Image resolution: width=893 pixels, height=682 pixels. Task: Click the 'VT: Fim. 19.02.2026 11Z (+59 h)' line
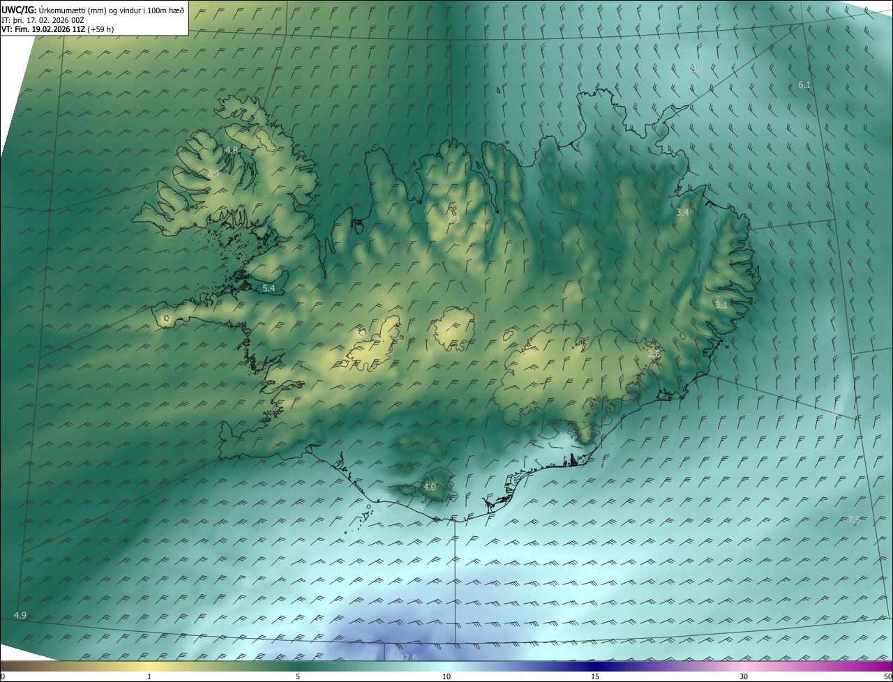pos(58,29)
